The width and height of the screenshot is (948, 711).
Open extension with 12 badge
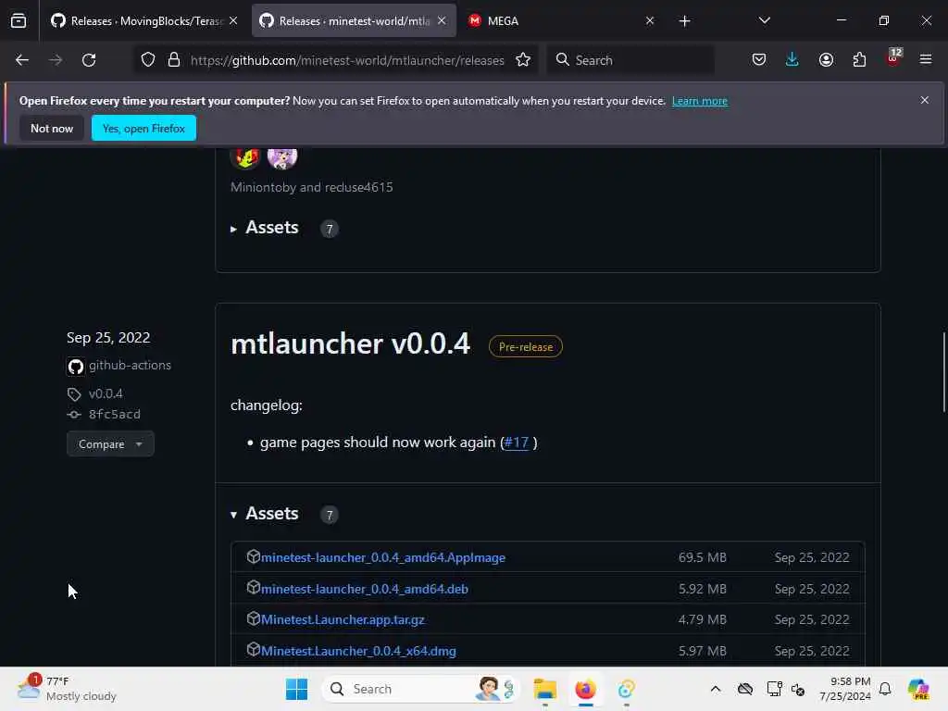point(893,58)
